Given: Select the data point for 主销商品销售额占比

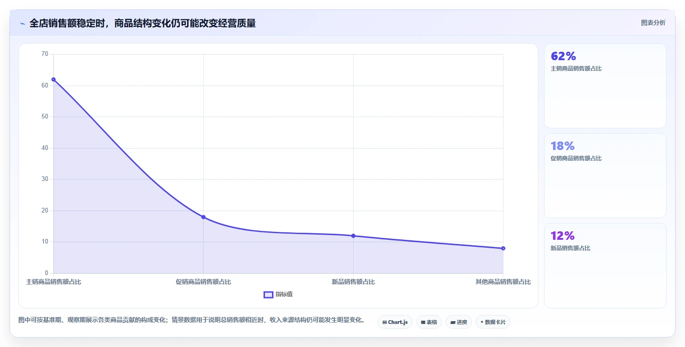Looking at the screenshot, I should 54,79.
